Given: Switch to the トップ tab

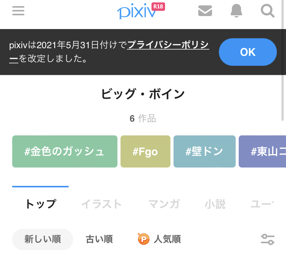Looking at the screenshot, I should point(40,204).
